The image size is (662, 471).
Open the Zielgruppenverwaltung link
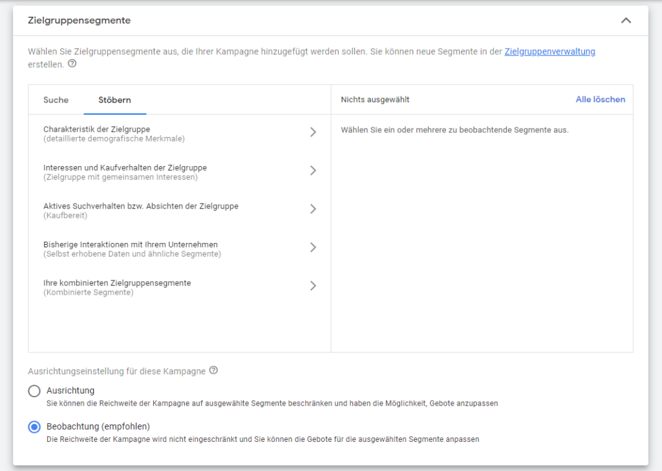pyautogui.click(x=550, y=51)
